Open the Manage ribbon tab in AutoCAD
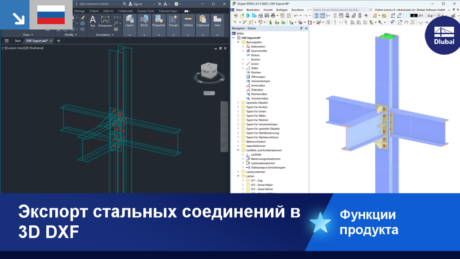The height and width of the screenshot is (259, 460). 79,11
